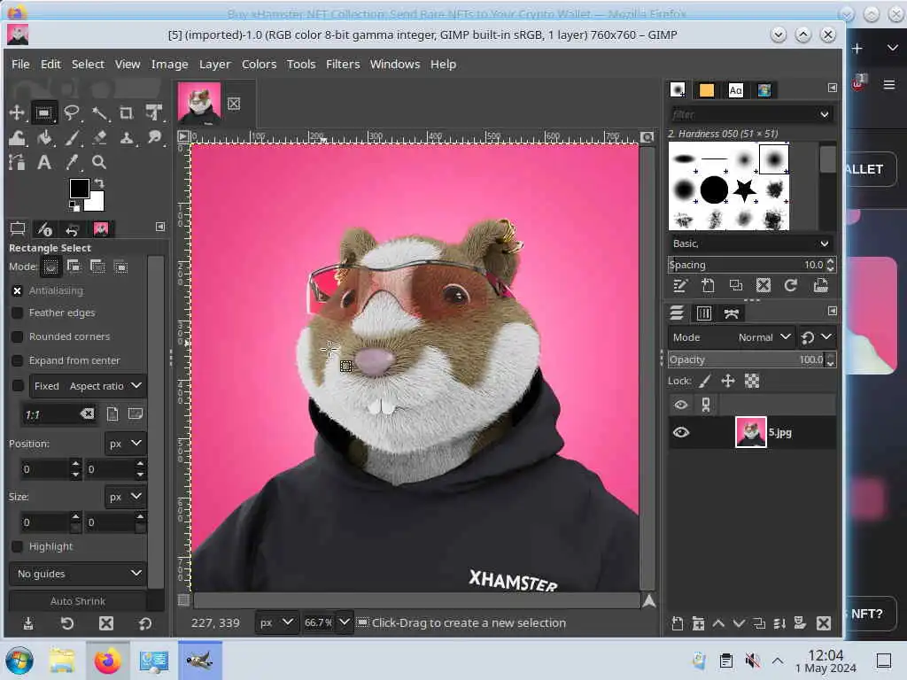Select the Move tool

pos(17,112)
